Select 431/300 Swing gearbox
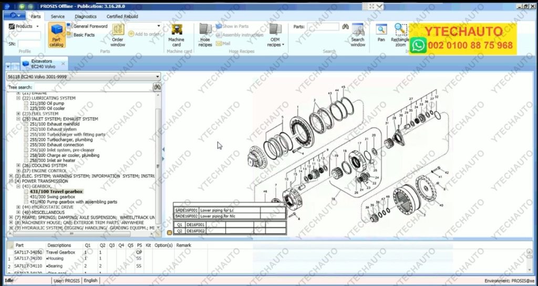Image resolution: width=538 pixels, height=286 pixels. click(x=52, y=197)
